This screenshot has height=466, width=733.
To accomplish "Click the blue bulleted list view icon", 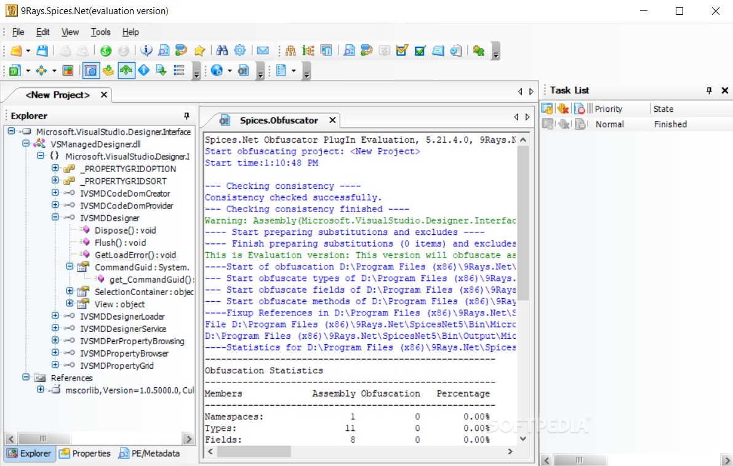I will tap(179, 71).
